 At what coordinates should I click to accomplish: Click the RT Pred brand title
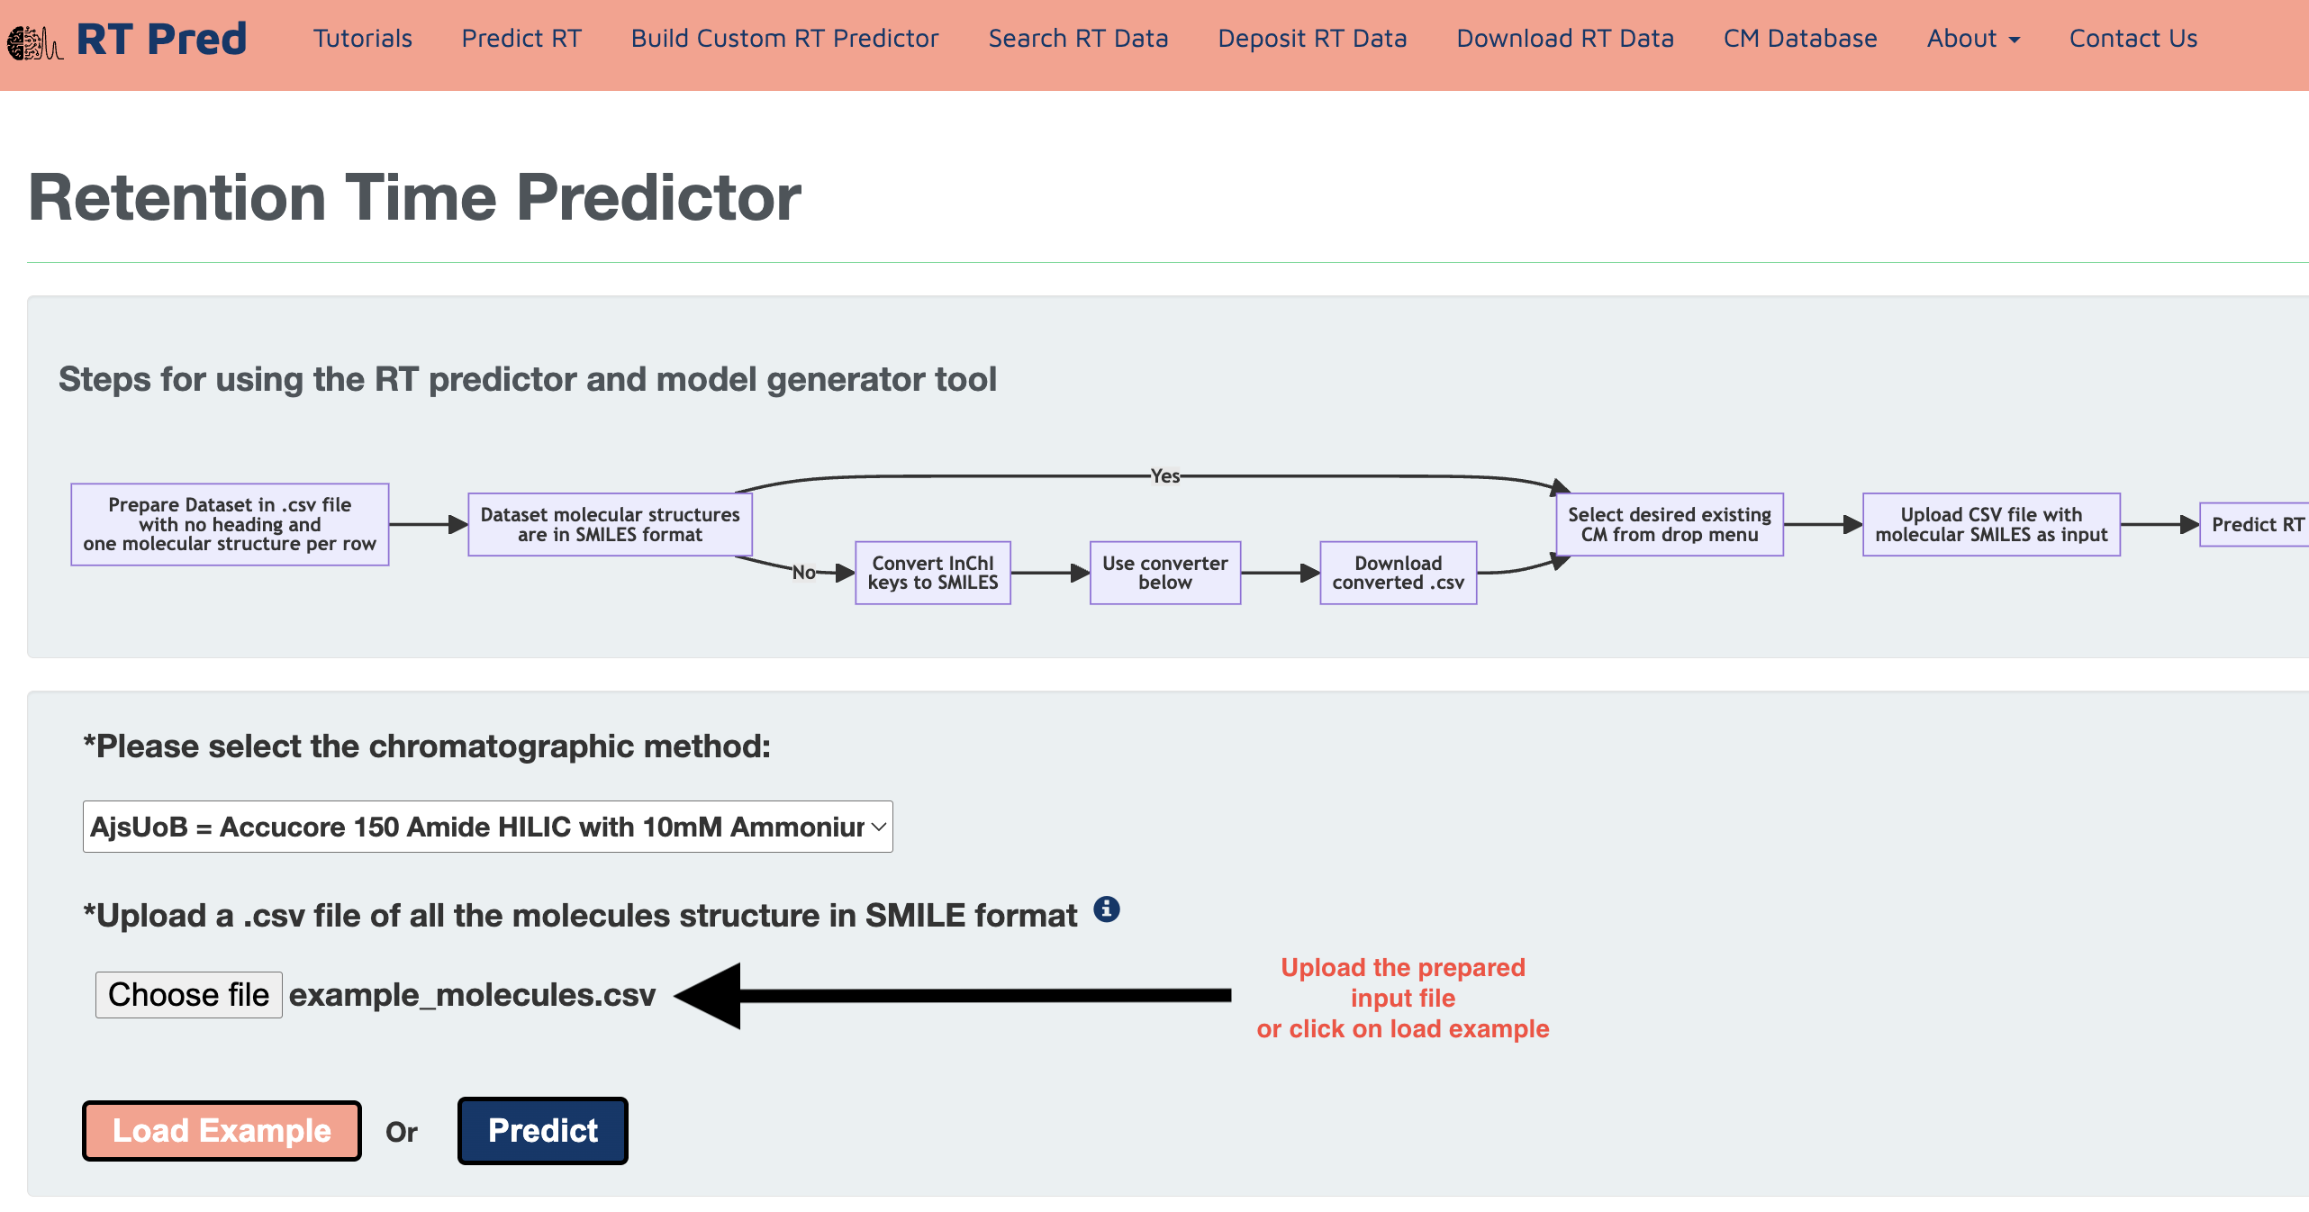coord(161,39)
